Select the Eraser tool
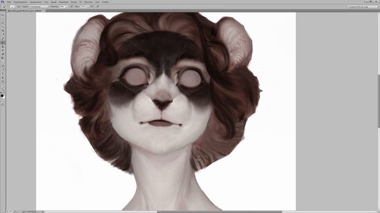Image resolution: width=380 pixels, height=213 pixels. 3,54
